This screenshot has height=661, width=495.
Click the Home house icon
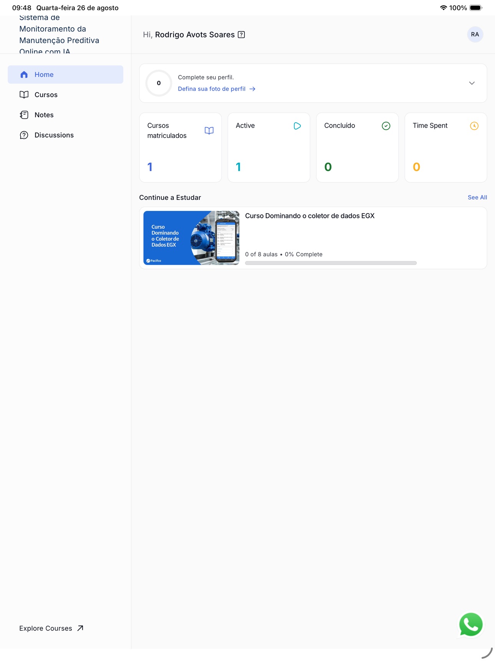pos(24,75)
